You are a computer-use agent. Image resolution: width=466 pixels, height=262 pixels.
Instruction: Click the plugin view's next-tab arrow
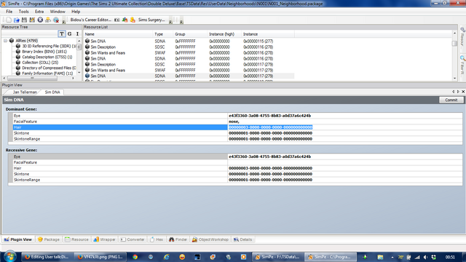coord(458,92)
